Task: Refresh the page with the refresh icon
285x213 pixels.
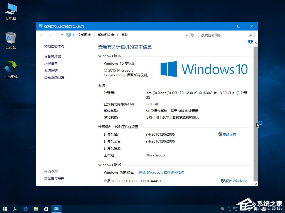Action: tap(192, 35)
